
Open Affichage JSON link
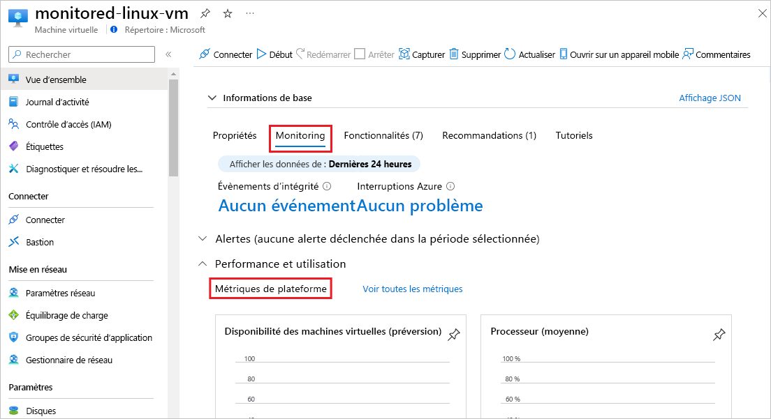[710, 98]
